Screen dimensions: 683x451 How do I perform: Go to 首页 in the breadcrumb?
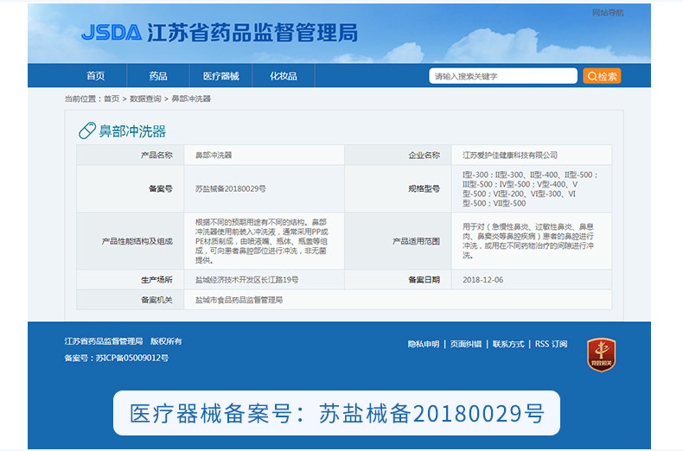112,98
